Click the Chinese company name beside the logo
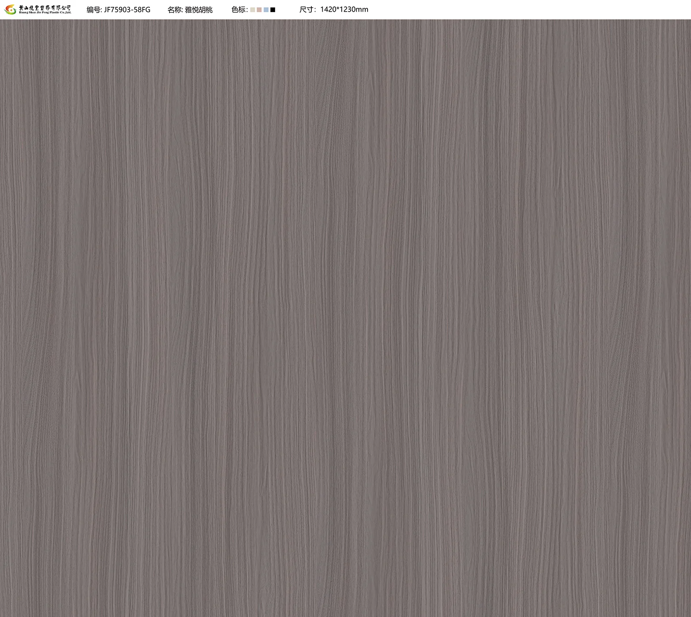Viewport: 691px width, 617px height. click(45, 7)
